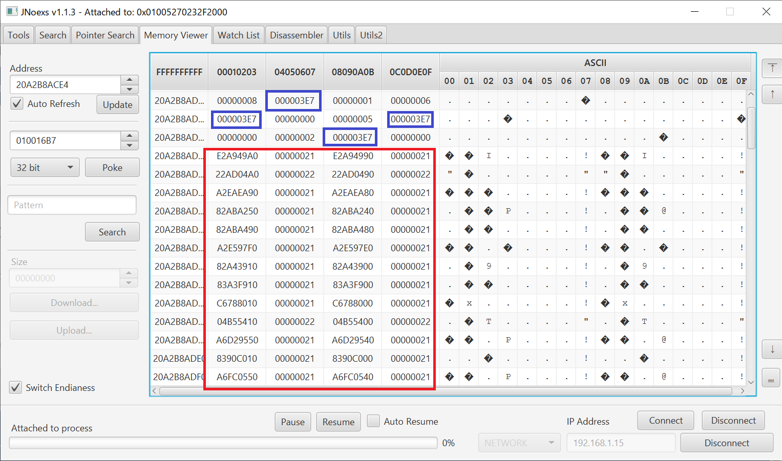Click the Poke button
782x461 pixels.
pyautogui.click(x=112, y=167)
